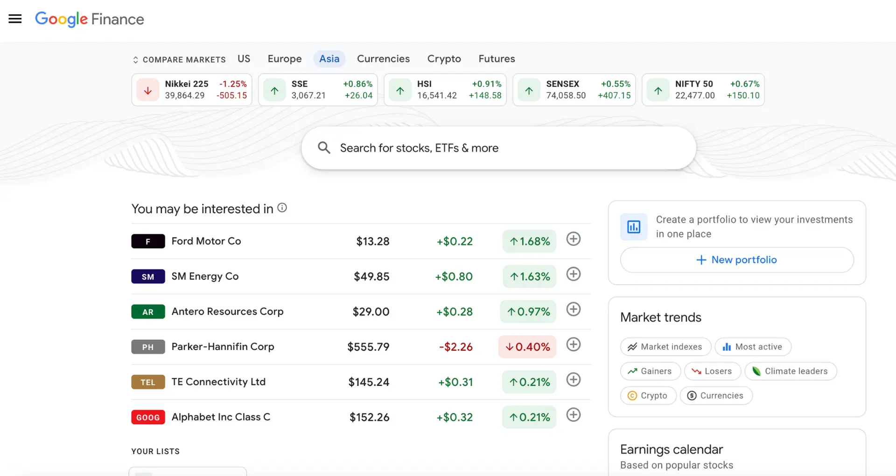Screen dimensions: 896x476
Task: Click Parker-Hannifin's 0.40% change badge
Action: click(x=527, y=347)
